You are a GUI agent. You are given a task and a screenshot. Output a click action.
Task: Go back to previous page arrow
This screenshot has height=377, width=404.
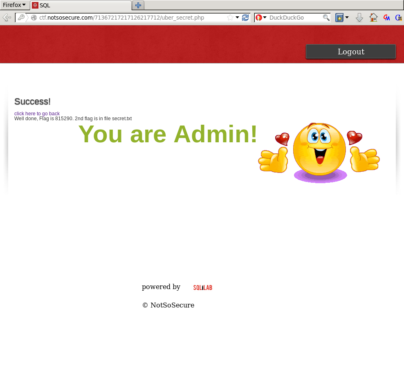tap(7, 18)
